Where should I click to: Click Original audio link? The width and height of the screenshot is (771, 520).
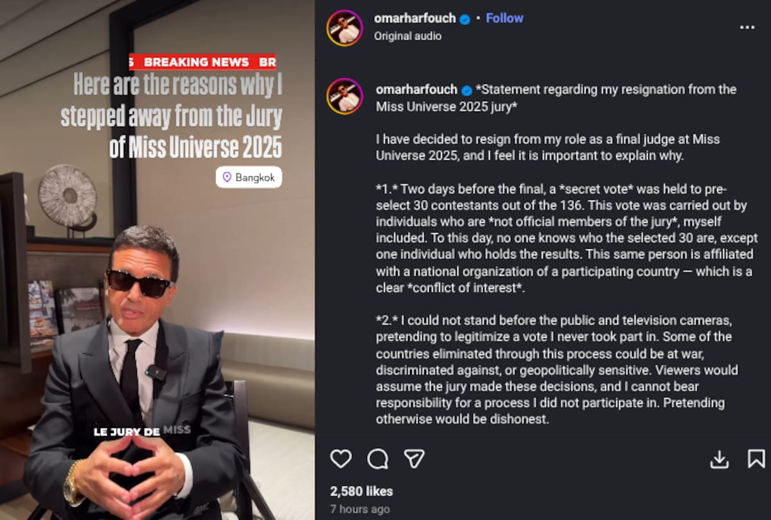click(407, 36)
